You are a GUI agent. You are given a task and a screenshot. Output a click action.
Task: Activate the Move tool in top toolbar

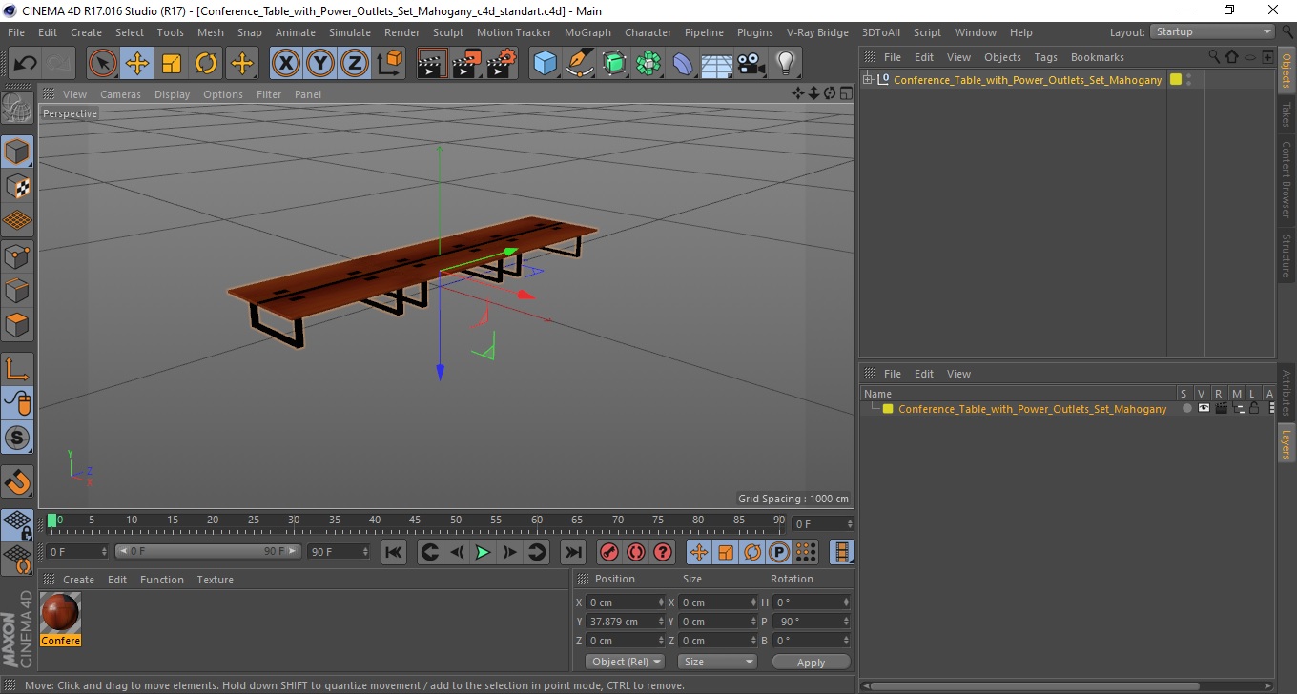point(137,64)
